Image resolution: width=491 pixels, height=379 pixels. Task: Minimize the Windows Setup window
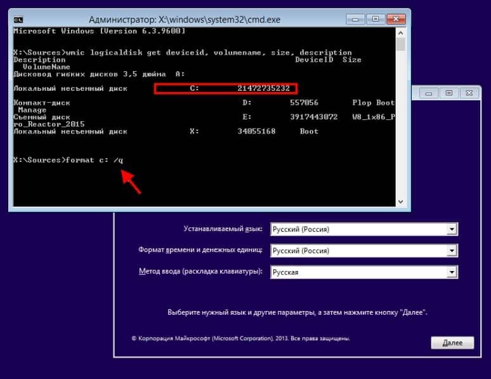429,93
